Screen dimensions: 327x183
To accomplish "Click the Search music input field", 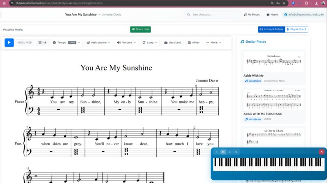I will click(213, 15).
